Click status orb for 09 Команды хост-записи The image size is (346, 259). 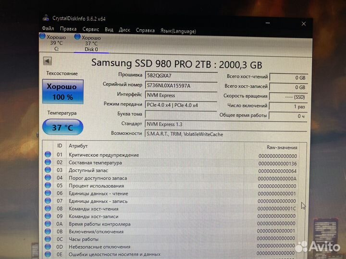(48, 216)
